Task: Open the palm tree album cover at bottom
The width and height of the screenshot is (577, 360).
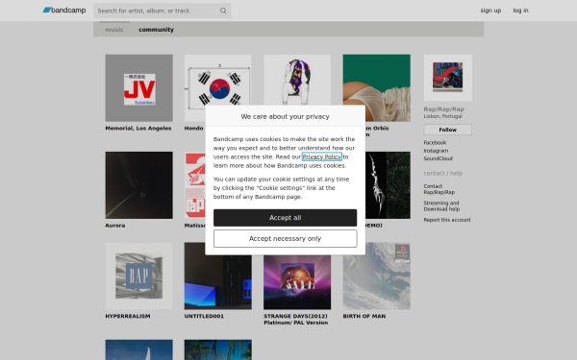Action: pos(218,349)
